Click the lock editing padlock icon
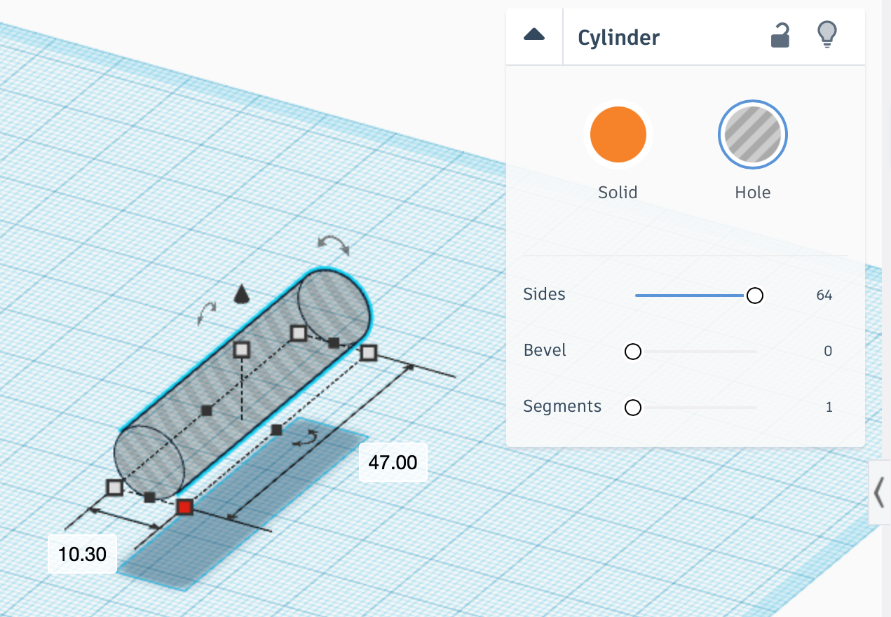 tap(780, 35)
